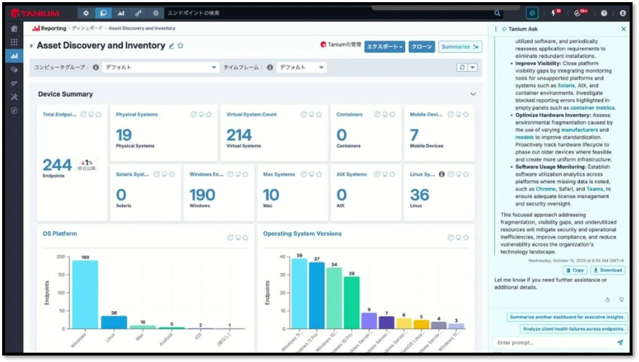Click the Summarize button
Screen dimensions: 639x362
point(460,47)
